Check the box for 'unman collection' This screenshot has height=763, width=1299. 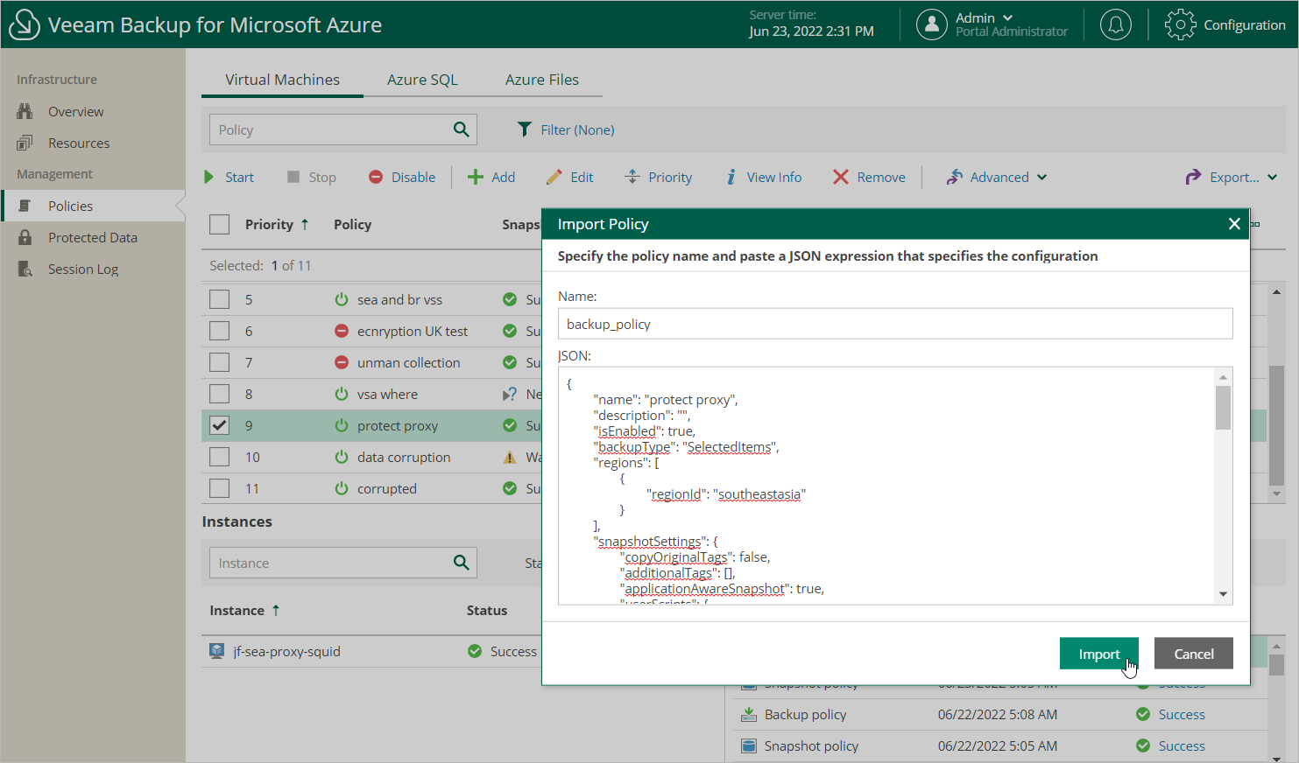(220, 362)
